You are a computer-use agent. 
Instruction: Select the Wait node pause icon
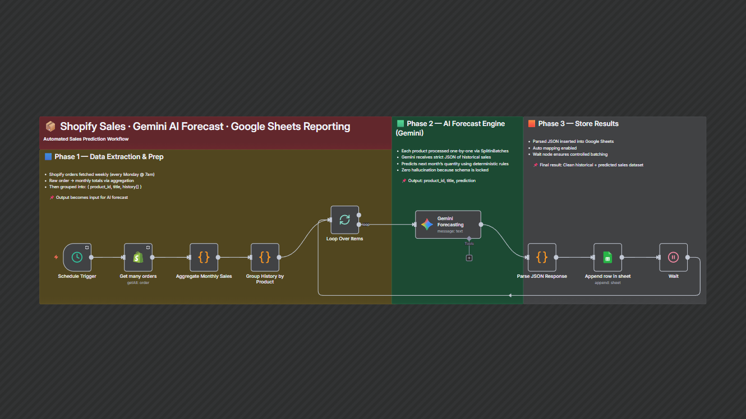click(673, 258)
